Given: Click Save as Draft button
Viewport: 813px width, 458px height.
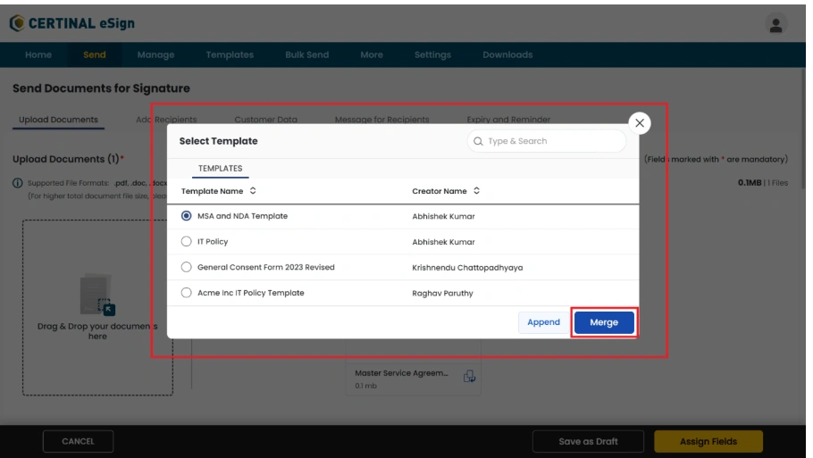Looking at the screenshot, I should coord(588,441).
